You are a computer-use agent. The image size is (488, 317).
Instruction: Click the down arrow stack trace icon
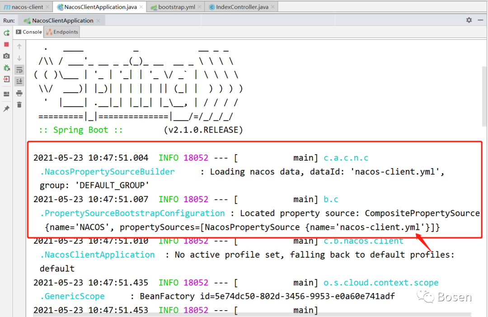click(19, 58)
